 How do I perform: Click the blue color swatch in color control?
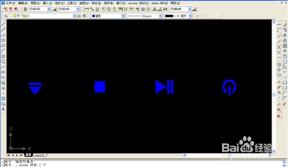tap(94, 16)
